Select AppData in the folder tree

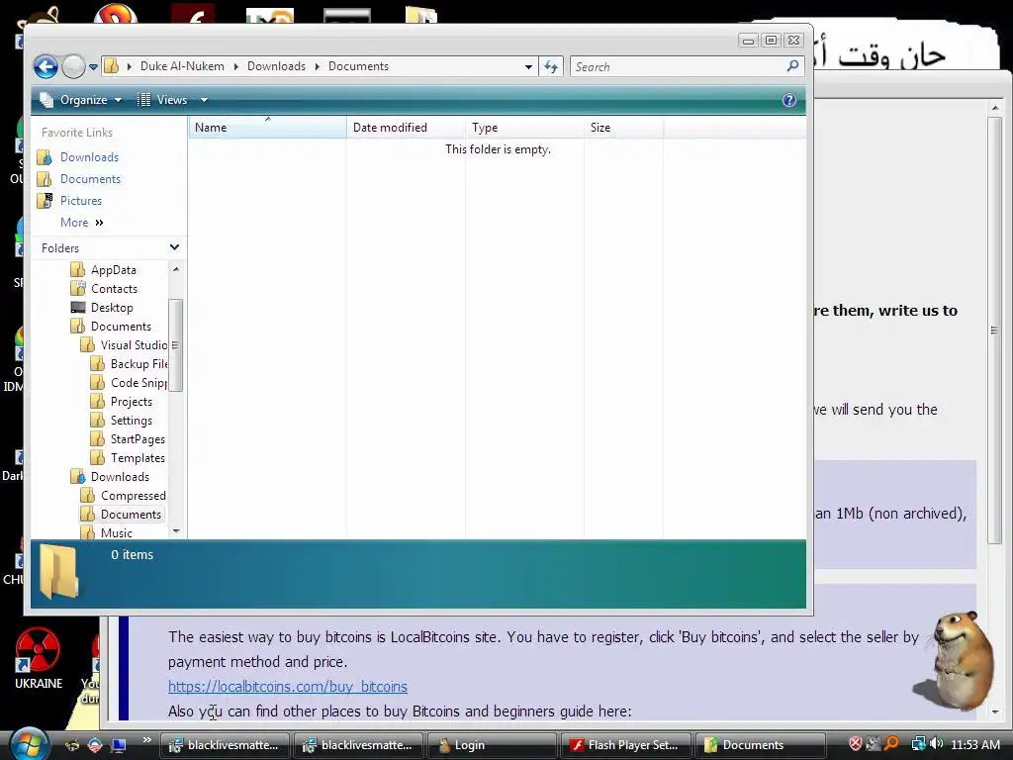(x=113, y=269)
